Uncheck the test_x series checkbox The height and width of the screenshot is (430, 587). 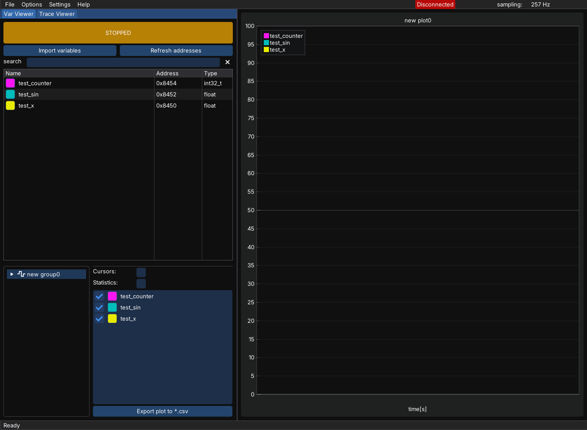pyautogui.click(x=99, y=319)
